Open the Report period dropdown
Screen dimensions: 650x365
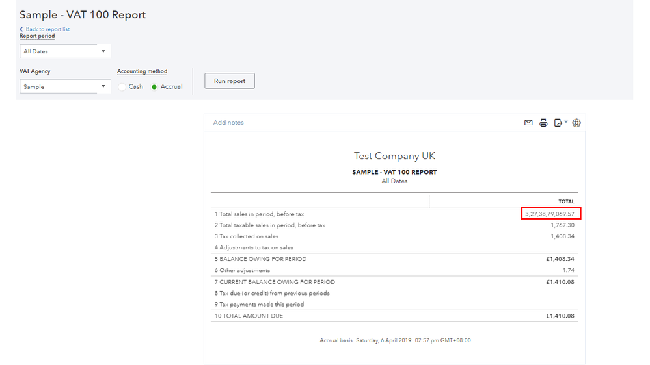pyautogui.click(x=65, y=51)
